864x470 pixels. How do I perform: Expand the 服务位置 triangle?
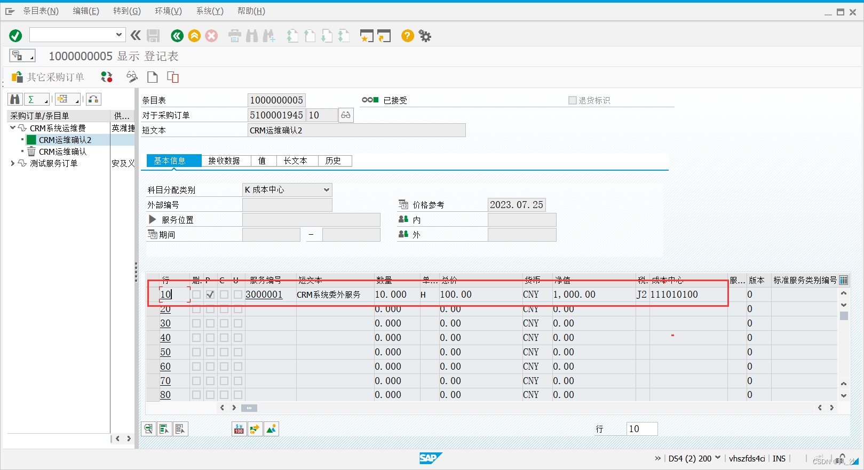coord(153,219)
